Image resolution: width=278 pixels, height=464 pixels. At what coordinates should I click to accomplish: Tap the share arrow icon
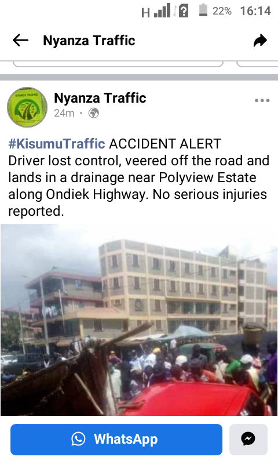point(260,41)
